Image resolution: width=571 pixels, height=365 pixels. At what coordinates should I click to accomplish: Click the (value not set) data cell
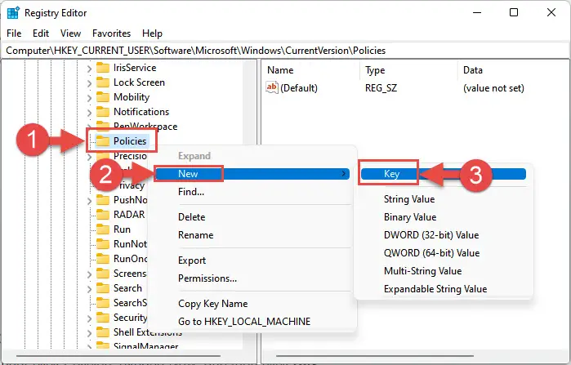click(493, 88)
